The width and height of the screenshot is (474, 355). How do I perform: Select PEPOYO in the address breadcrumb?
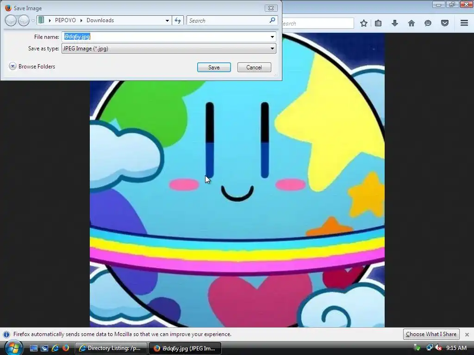tap(65, 20)
